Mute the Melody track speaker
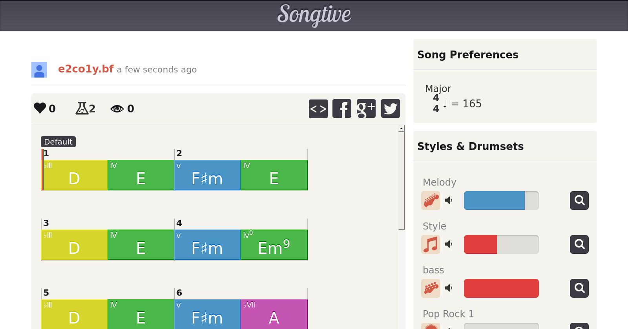 tap(449, 201)
